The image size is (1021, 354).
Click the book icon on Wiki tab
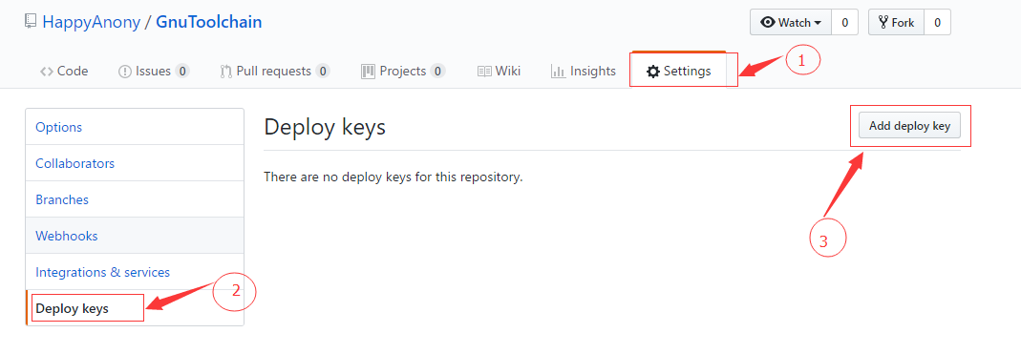pyautogui.click(x=484, y=72)
